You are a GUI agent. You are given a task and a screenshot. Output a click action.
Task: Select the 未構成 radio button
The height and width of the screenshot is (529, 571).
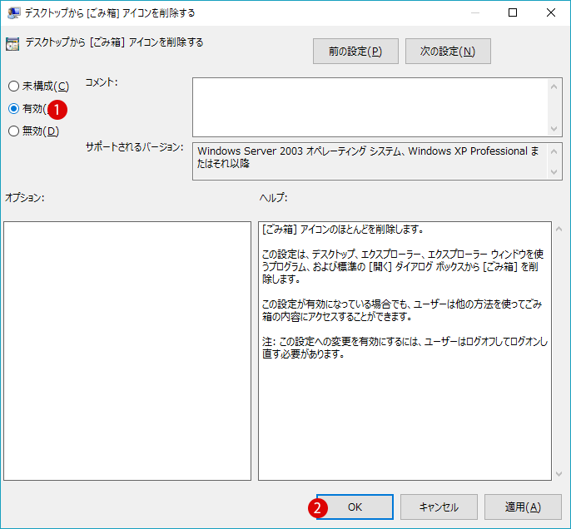click(x=13, y=87)
